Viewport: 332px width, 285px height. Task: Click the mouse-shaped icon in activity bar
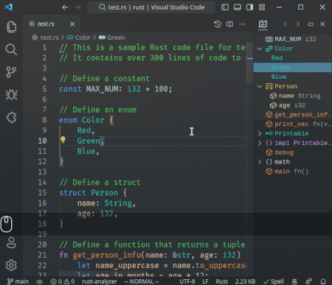pyautogui.click(x=7, y=224)
